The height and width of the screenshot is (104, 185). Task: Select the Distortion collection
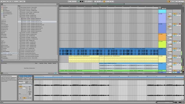pyautogui.click(x=5, y=15)
